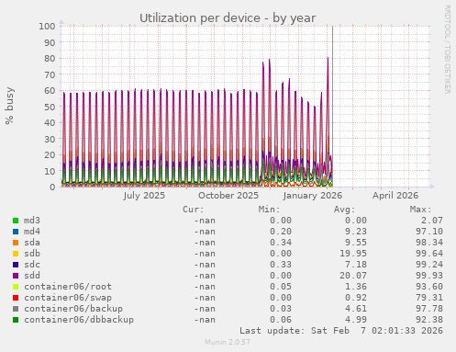
Task: Click the md4 min value 0.20
Action: (281, 232)
